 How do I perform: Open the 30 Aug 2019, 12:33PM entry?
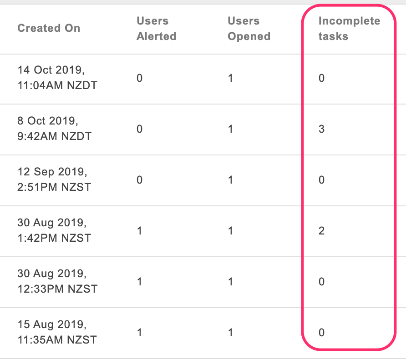(57, 281)
